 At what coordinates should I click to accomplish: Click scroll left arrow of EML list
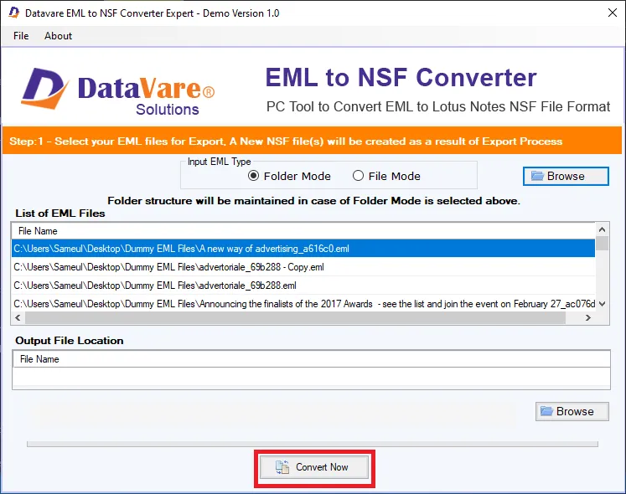(18, 317)
